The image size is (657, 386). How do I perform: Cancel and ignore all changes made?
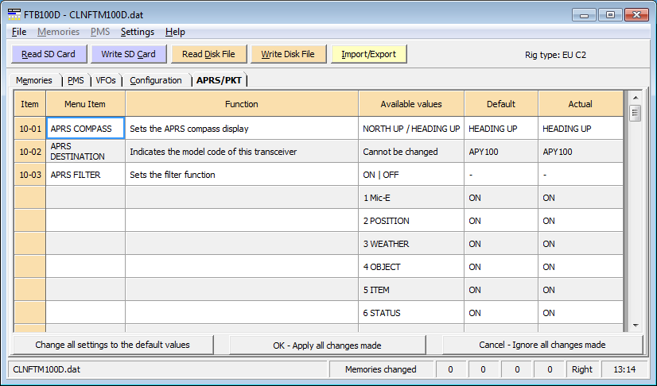click(542, 345)
